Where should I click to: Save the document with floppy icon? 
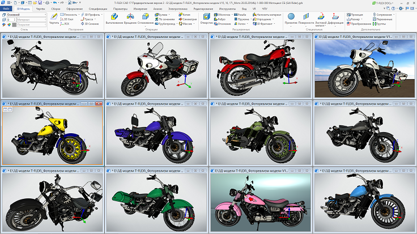40,3
